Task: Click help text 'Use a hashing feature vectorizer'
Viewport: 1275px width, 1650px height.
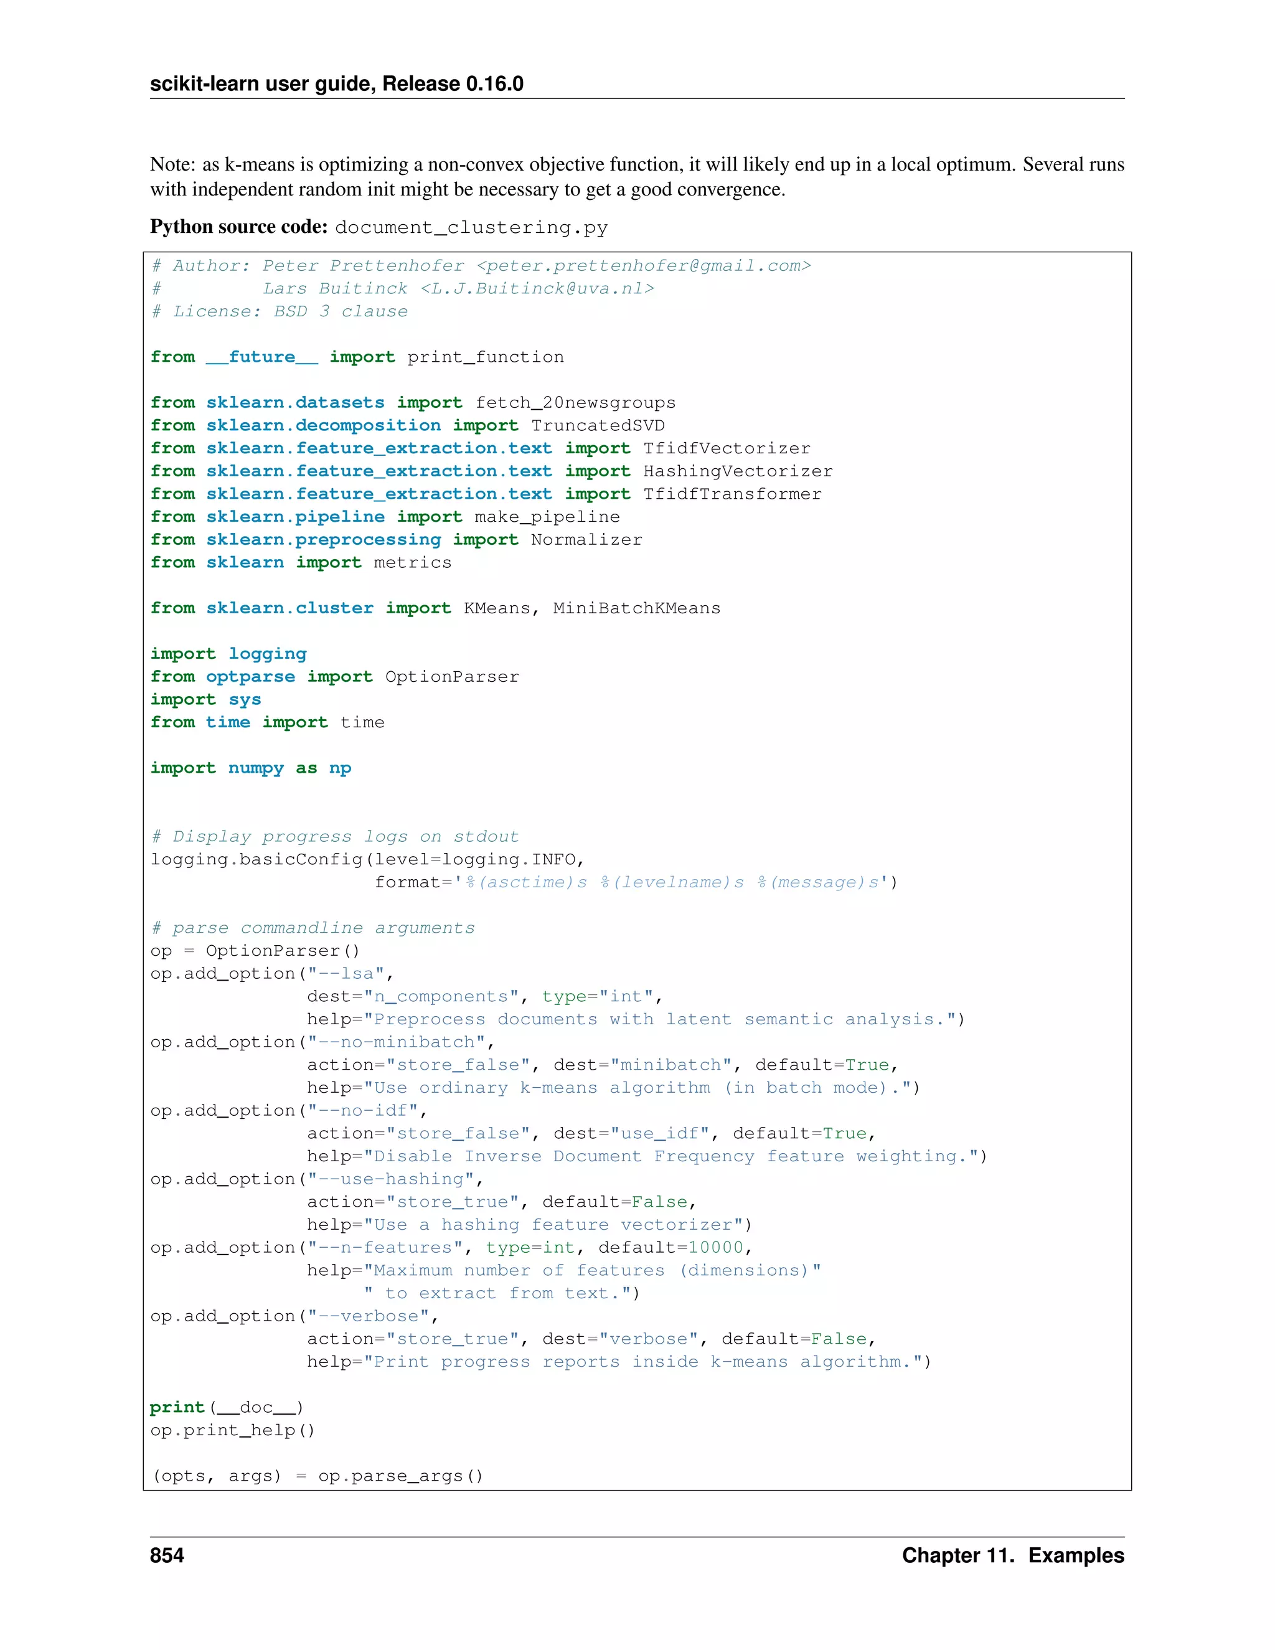Action: 553,1225
